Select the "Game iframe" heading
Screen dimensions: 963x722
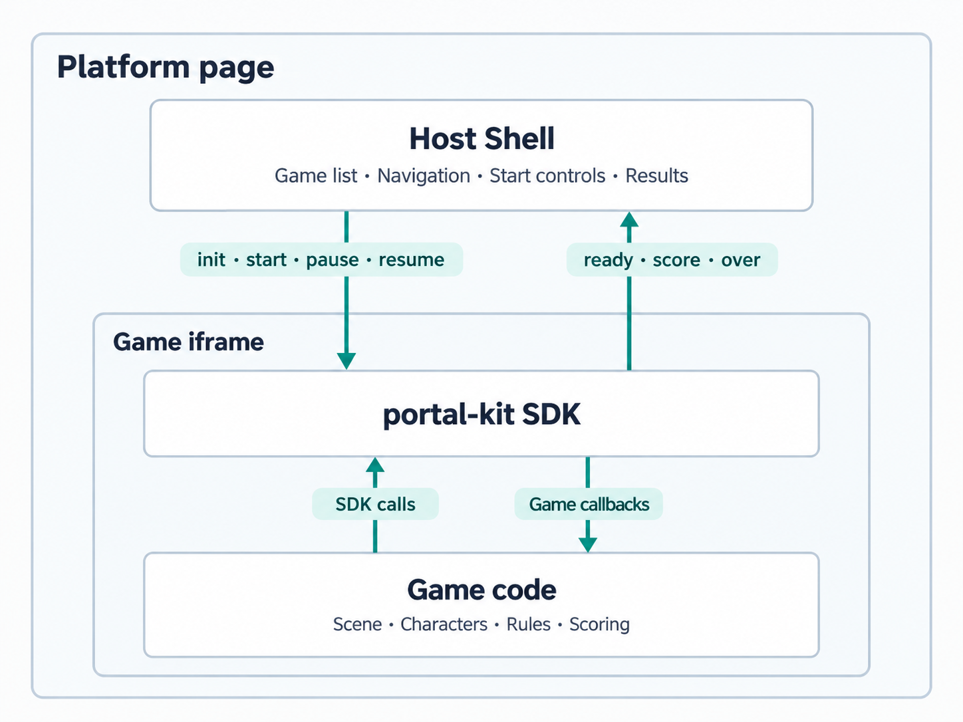pos(188,342)
